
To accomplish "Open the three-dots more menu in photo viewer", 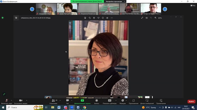I will 112,18.
